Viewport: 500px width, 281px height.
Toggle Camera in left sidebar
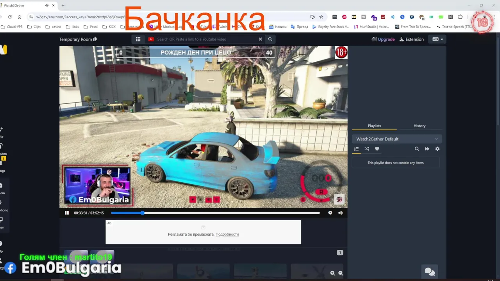(2, 188)
